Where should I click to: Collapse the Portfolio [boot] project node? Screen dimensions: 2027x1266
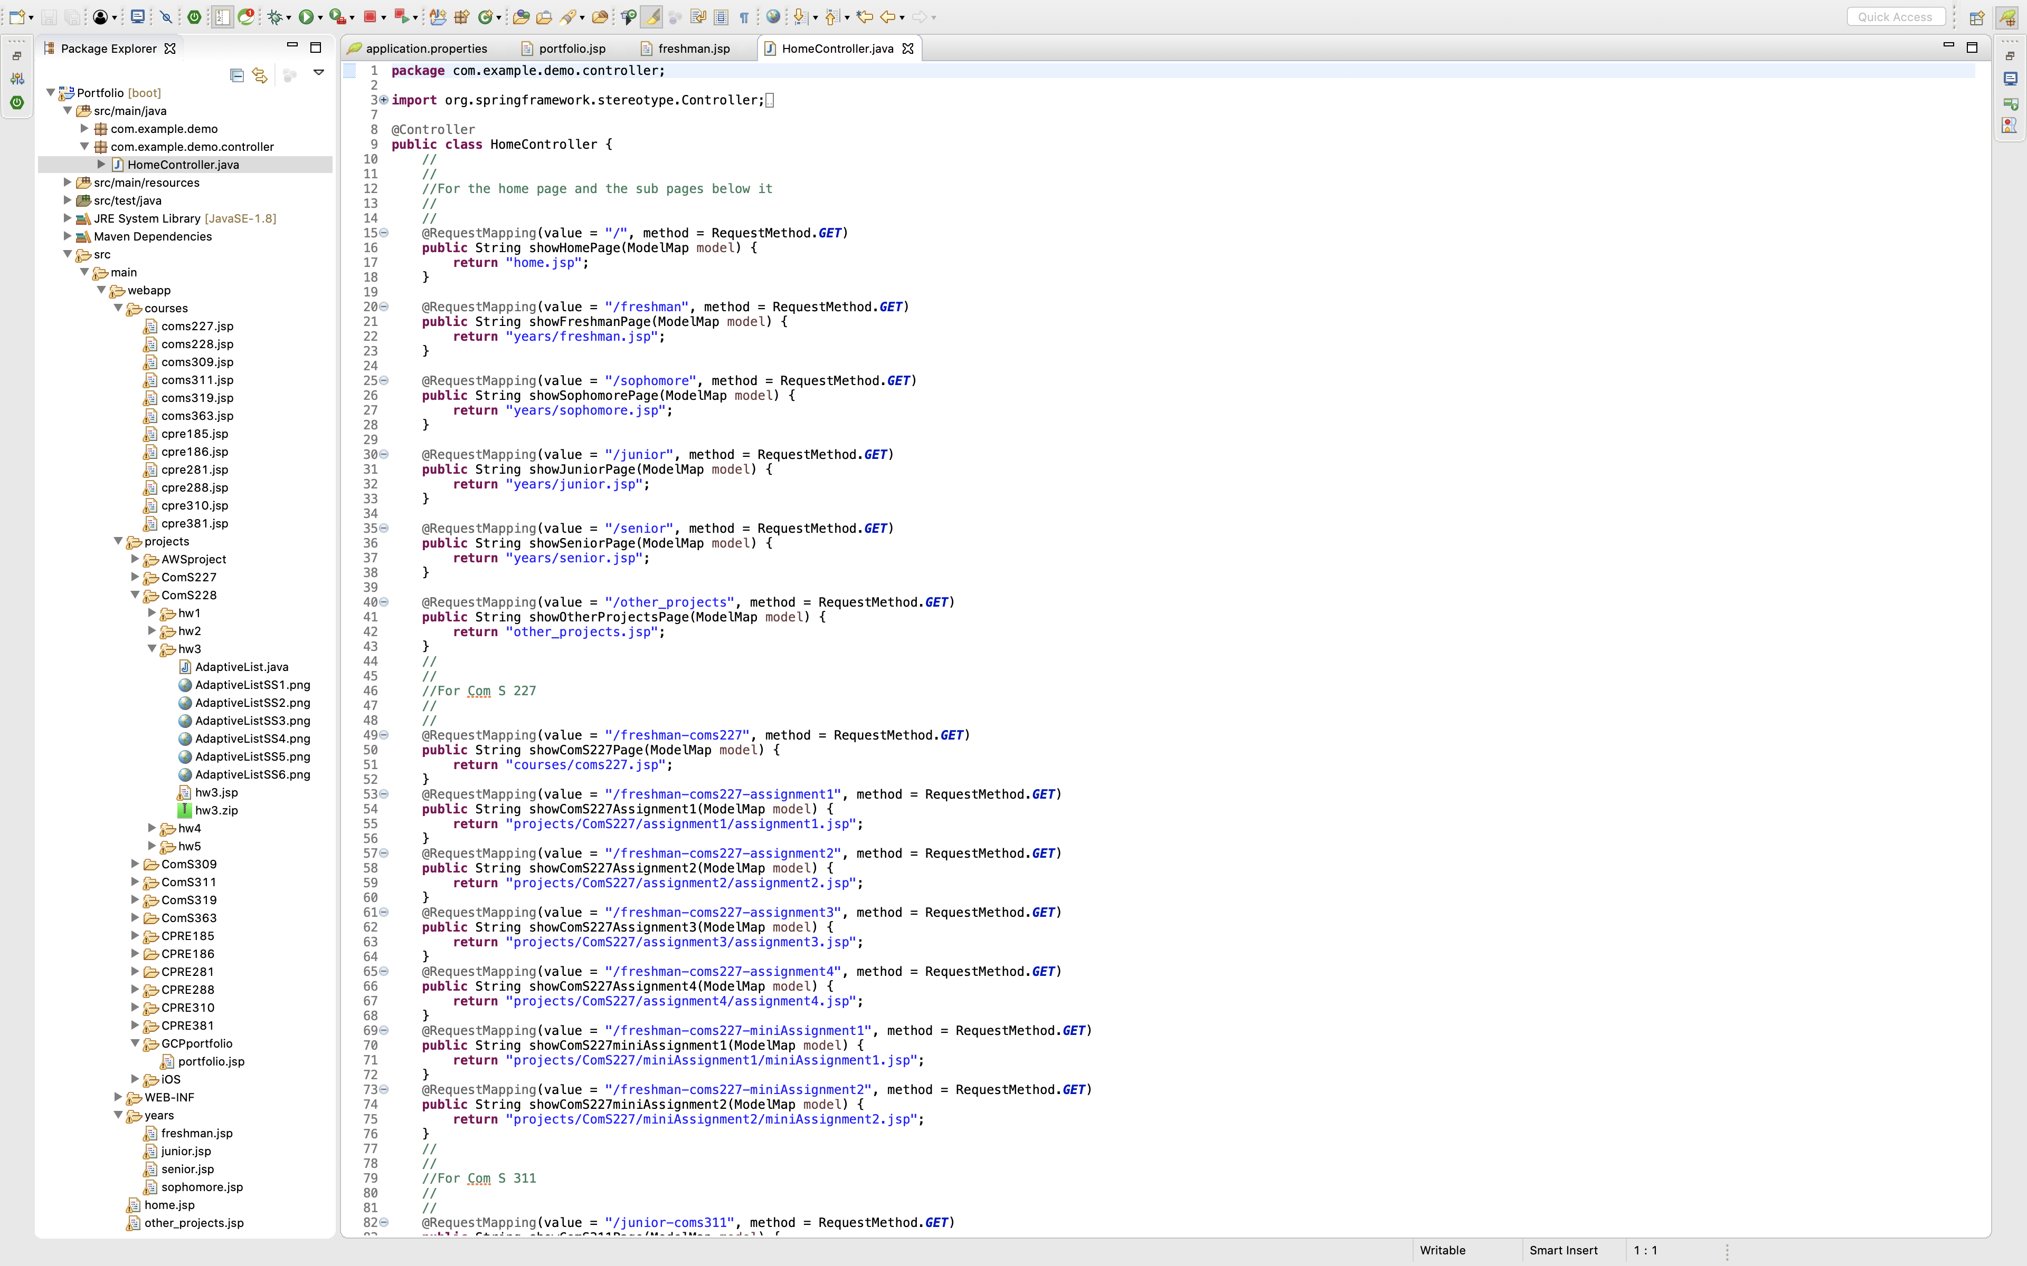[x=50, y=93]
